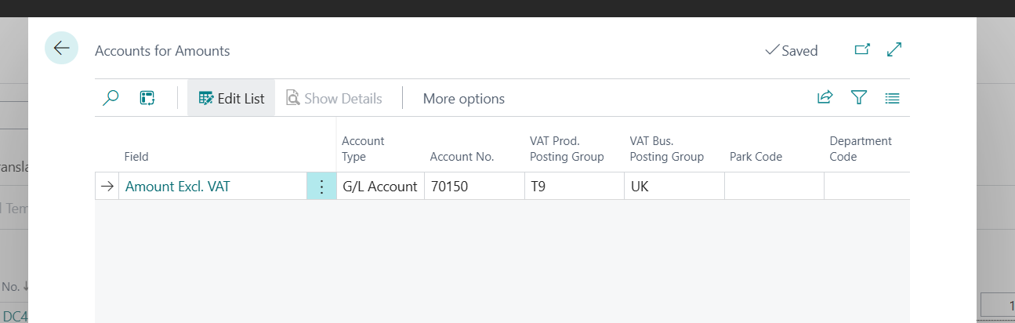Viewport: 1015px width, 323px height.
Task: Click the list view layout icon
Action: (x=892, y=98)
